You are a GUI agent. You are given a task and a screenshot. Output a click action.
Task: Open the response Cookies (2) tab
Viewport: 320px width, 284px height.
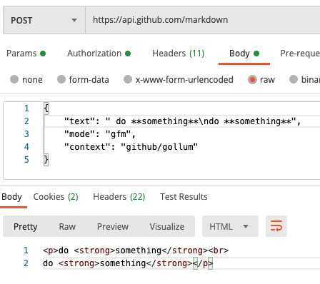[56, 197]
